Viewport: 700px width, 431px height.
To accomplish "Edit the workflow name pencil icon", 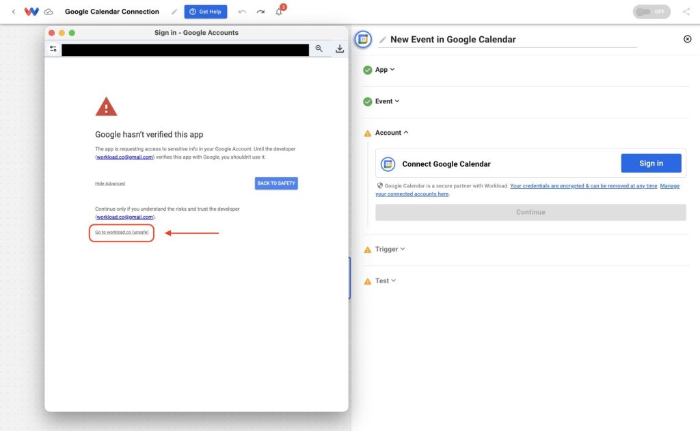I will click(174, 12).
